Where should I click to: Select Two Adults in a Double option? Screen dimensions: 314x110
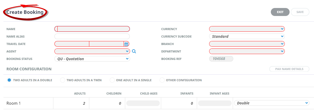[10, 80]
